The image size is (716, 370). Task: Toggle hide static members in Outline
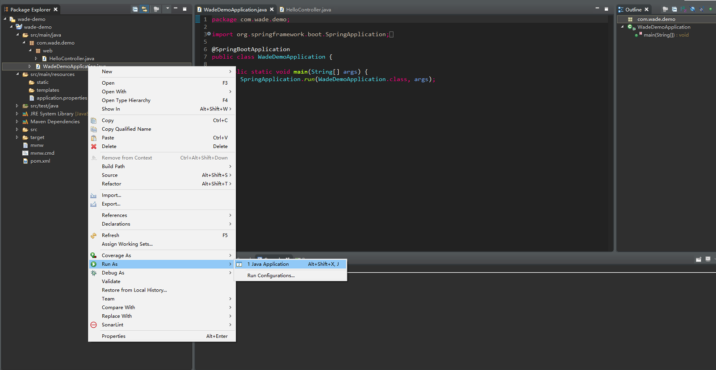(x=701, y=9)
